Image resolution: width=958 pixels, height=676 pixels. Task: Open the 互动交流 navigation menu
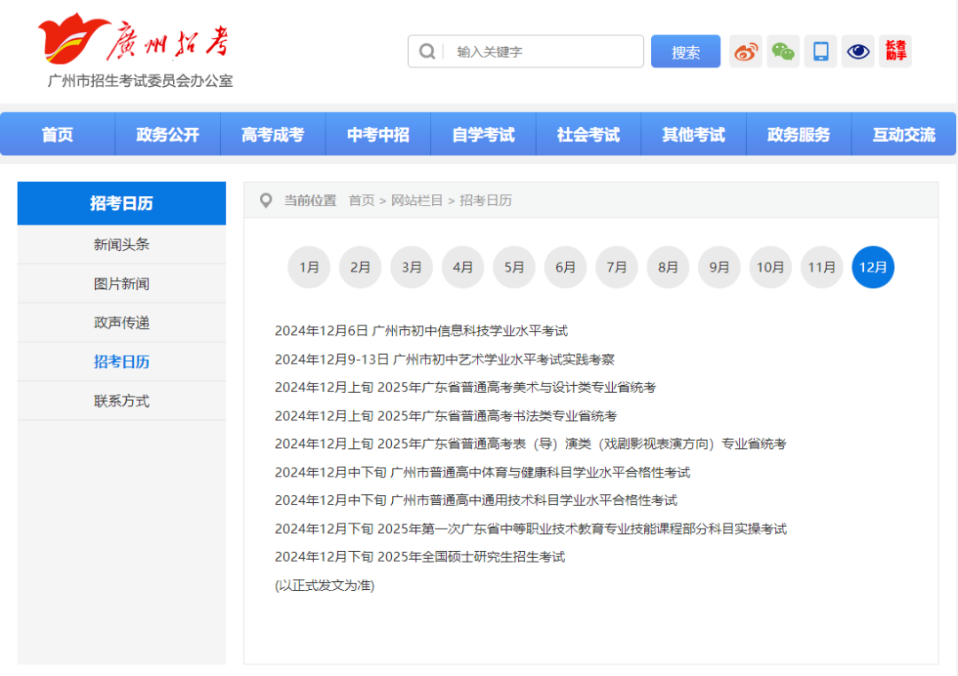[904, 135]
